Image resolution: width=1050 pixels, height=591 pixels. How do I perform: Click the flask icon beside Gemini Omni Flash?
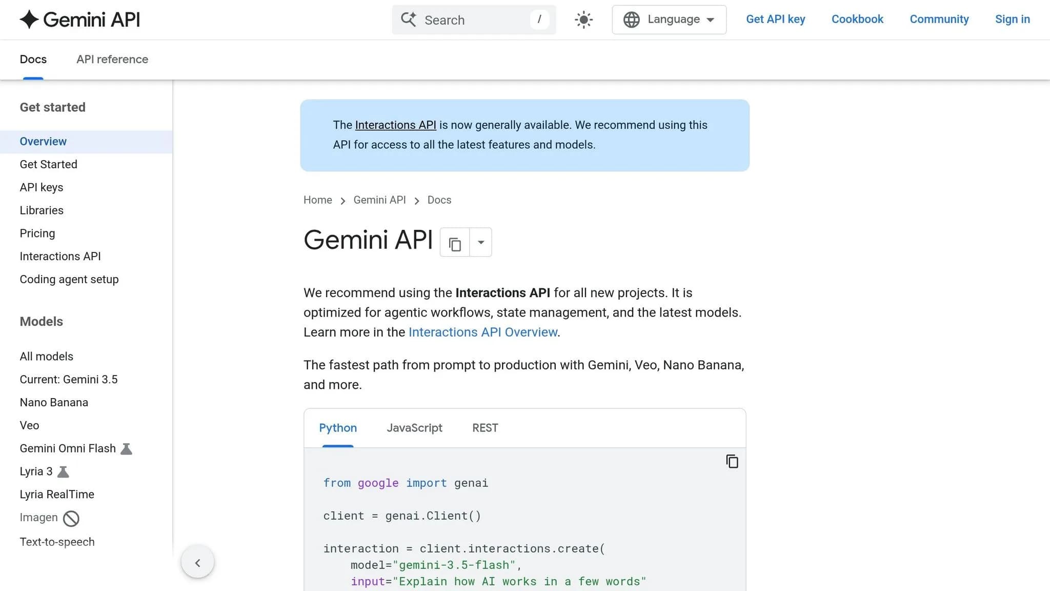click(x=126, y=449)
